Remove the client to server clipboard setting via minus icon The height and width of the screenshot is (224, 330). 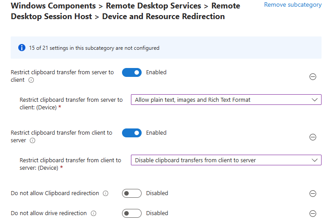[313, 137]
